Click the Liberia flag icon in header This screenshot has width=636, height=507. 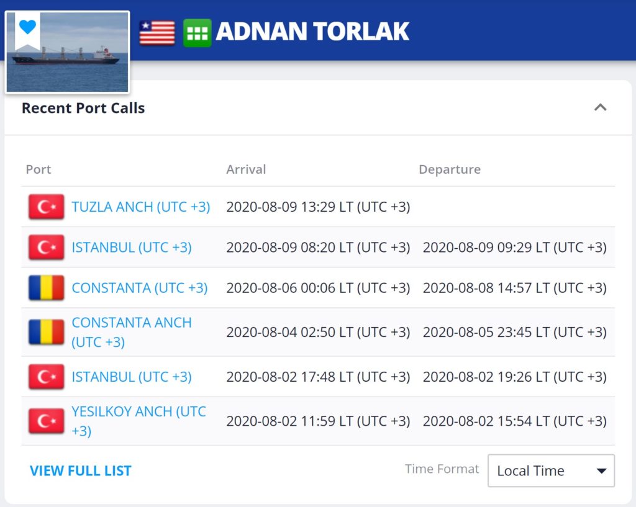pos(157,32)
